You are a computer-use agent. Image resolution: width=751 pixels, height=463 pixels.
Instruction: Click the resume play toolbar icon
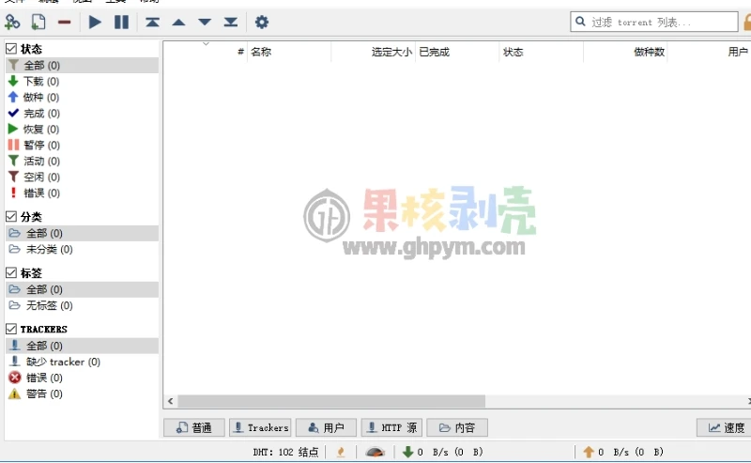(95, 22)
